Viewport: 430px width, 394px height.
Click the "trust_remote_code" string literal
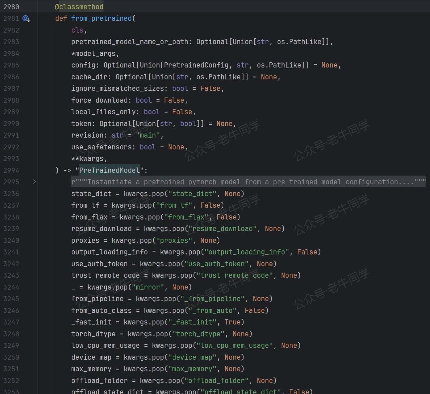(234, 275)
